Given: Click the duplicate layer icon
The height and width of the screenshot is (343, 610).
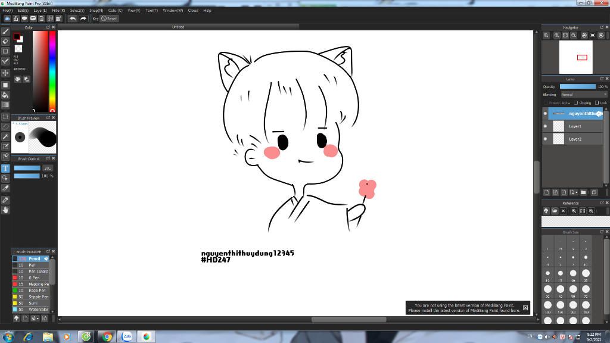Looking at the screenshot, I should [x=594, y=192].
